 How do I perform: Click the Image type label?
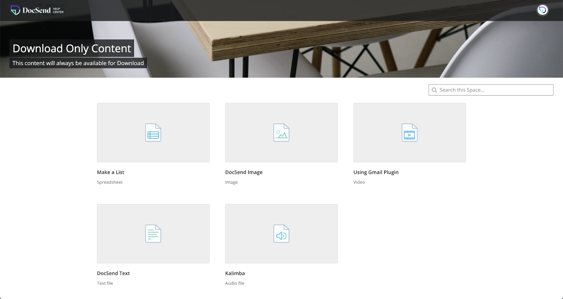(x=231, y=182)
